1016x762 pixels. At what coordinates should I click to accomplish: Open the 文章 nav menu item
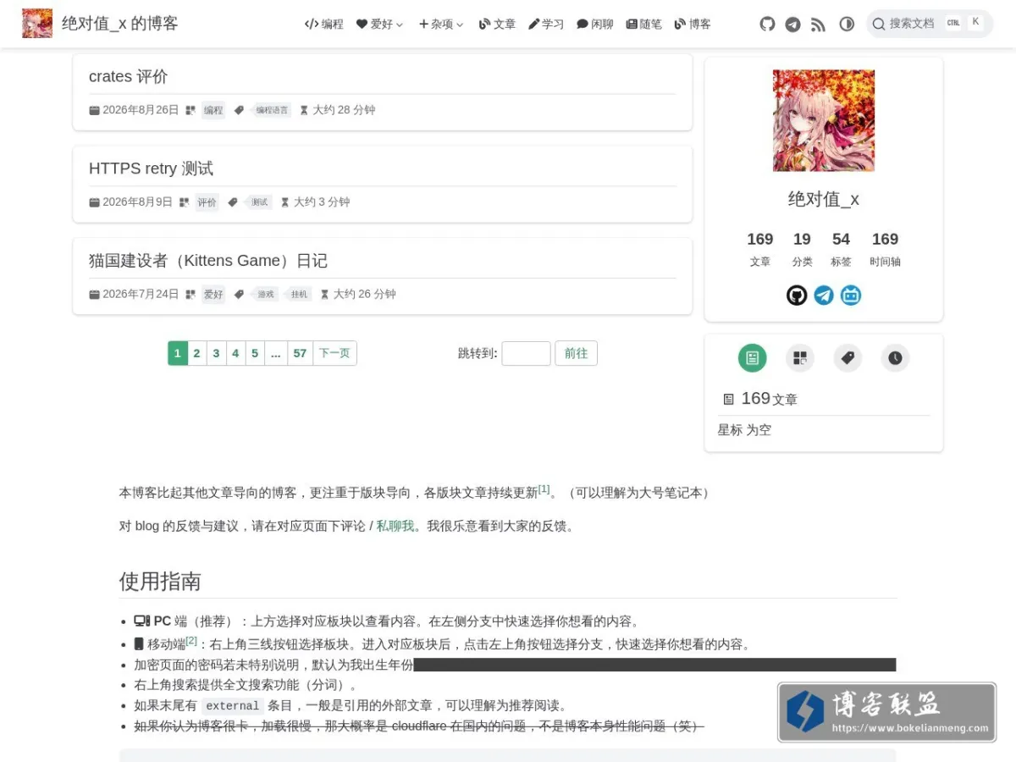[497, 24]
